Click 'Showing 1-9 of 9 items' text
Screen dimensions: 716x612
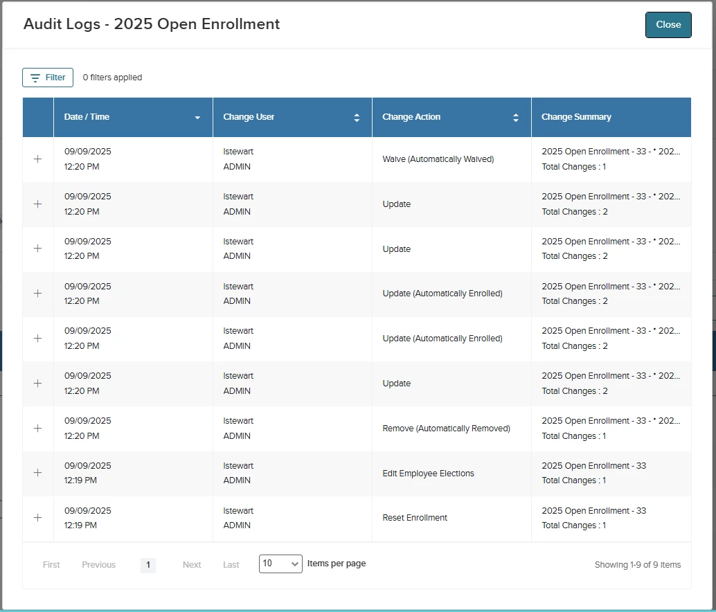(638, 564)
